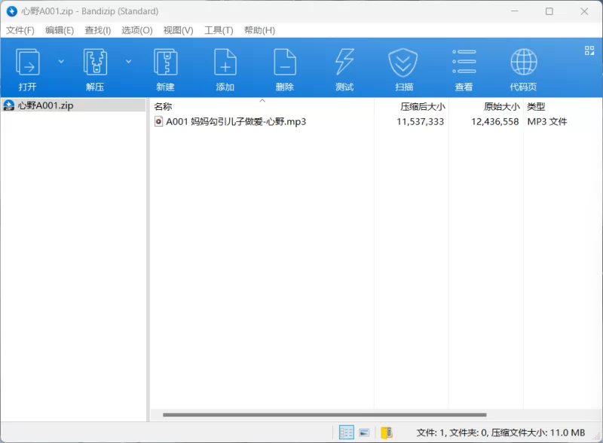Image resolution: width=603 pixels, height=443 pixels.
Task: Start the 扫描 (Scan) shield tool
Action: coord(403,63)
